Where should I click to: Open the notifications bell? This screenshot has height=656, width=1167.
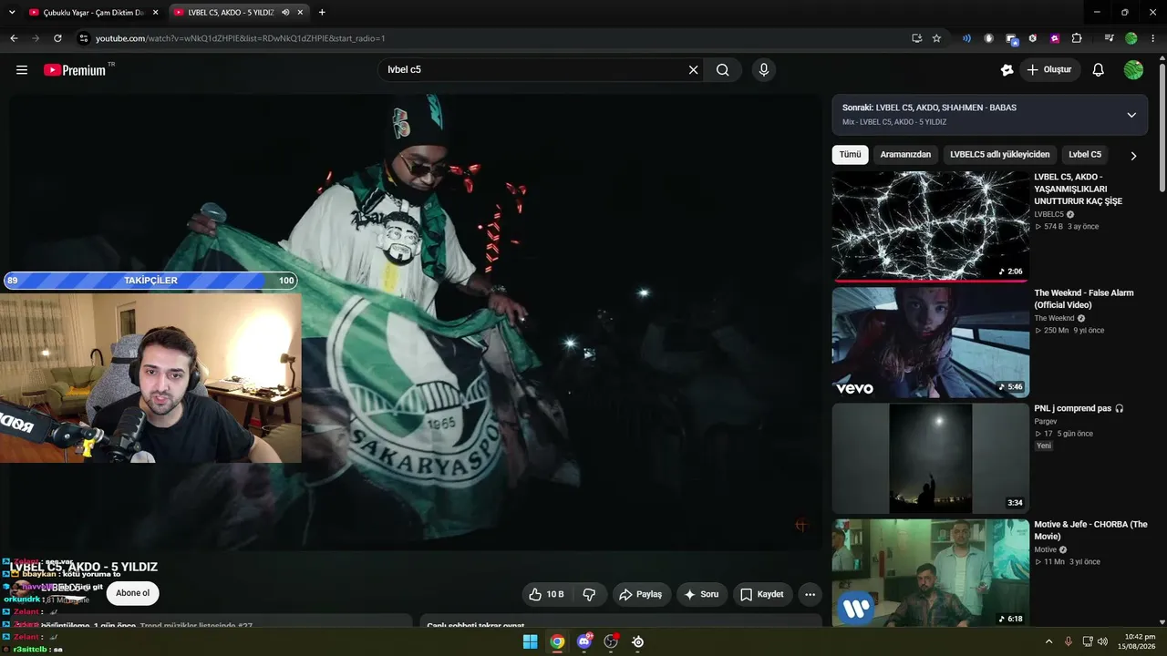(1099, 70)
